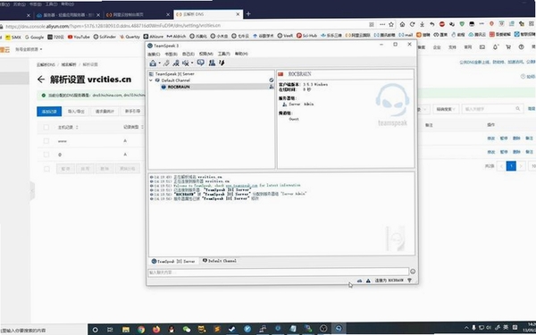Select ROCBRAUN user in the channel tree
Screen dimensions: 536x335
tap(179, 87)
